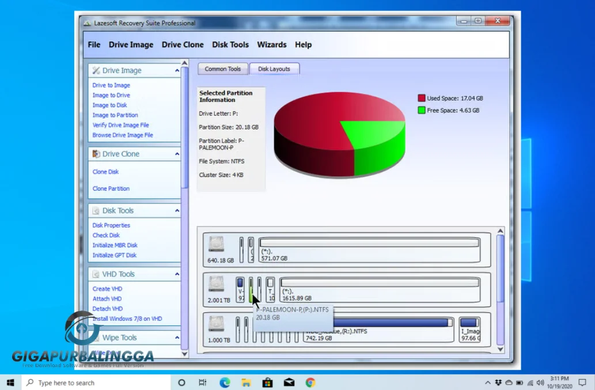Launch Clone Partition
The image size is (595, 390).
111,188
